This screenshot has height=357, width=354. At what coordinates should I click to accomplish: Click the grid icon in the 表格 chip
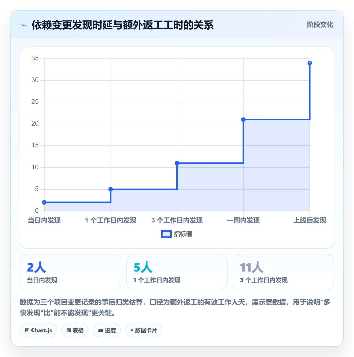[69, 330]
